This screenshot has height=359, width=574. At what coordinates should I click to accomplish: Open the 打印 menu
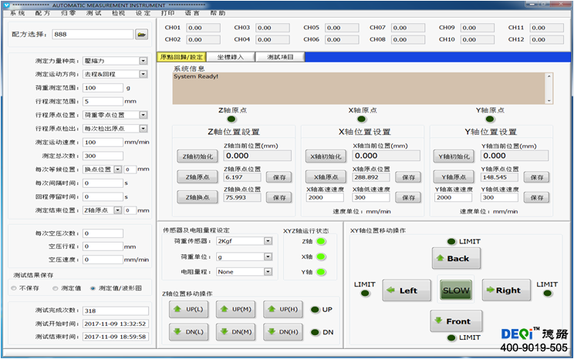pyautogui.click(x=167, y=13)
